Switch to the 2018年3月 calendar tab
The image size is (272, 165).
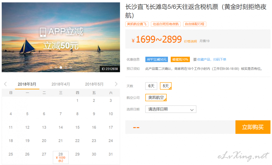(x=27, y=84)
